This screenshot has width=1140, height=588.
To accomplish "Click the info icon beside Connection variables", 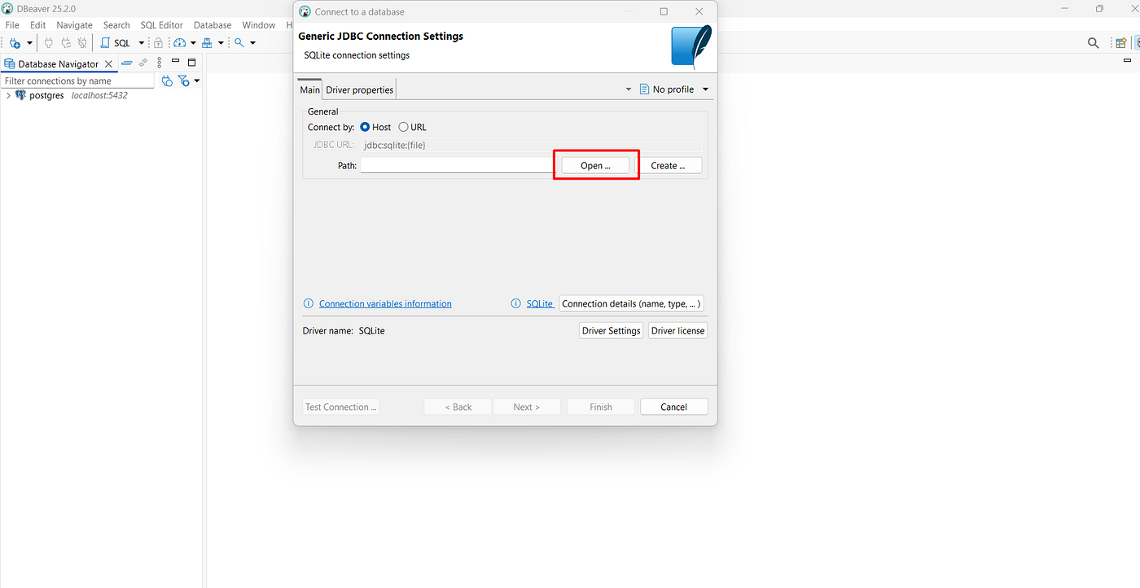I will point(308,303).
